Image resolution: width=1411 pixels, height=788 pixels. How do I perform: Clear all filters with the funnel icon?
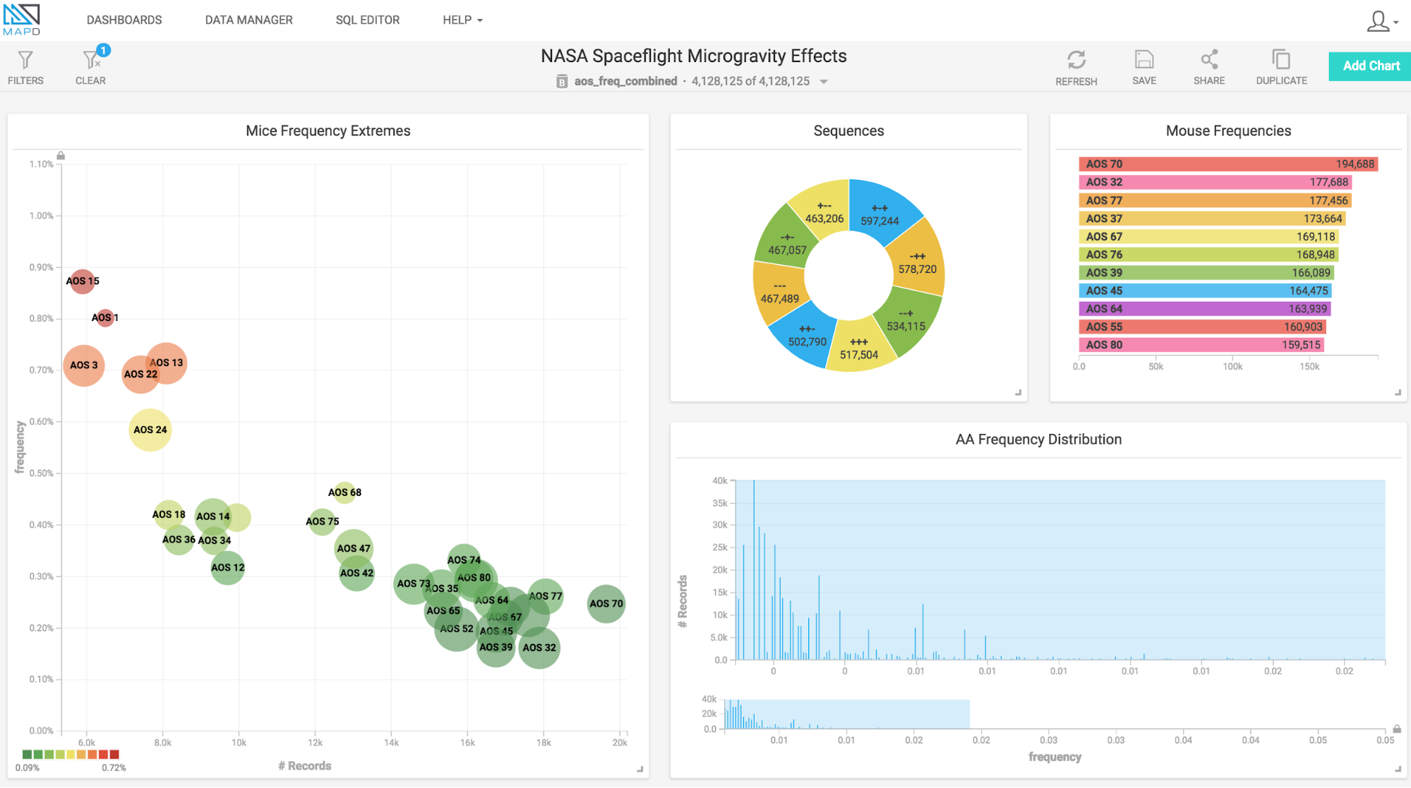click(x=90, y=61)
